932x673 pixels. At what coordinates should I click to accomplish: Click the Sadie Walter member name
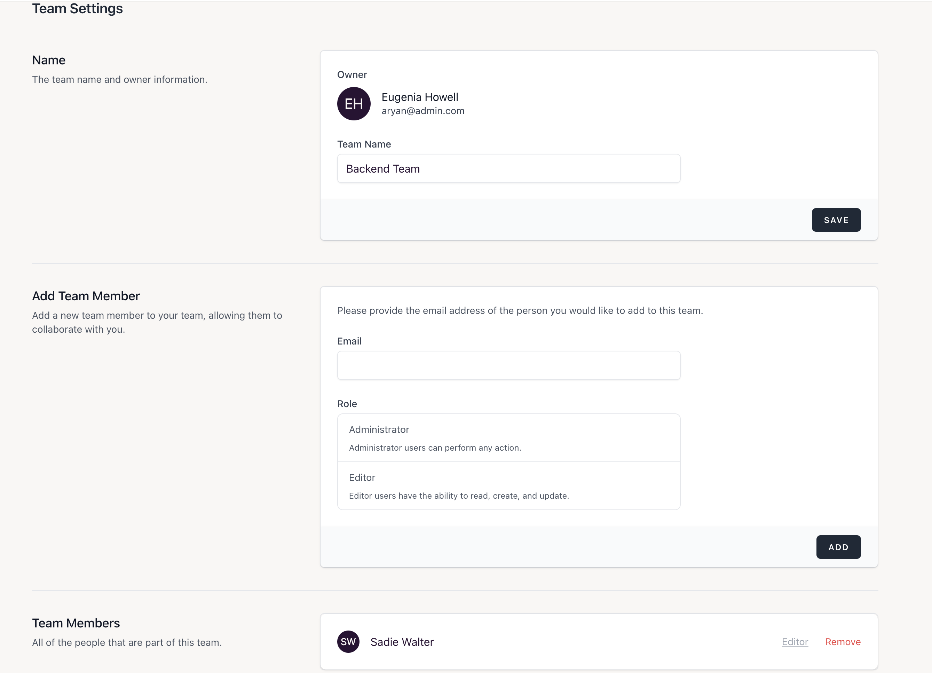click(x=402, y=642)
